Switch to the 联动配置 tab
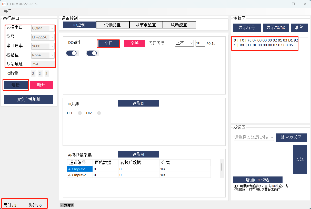This screenshot has width=311, height=209. coord(179,25)
